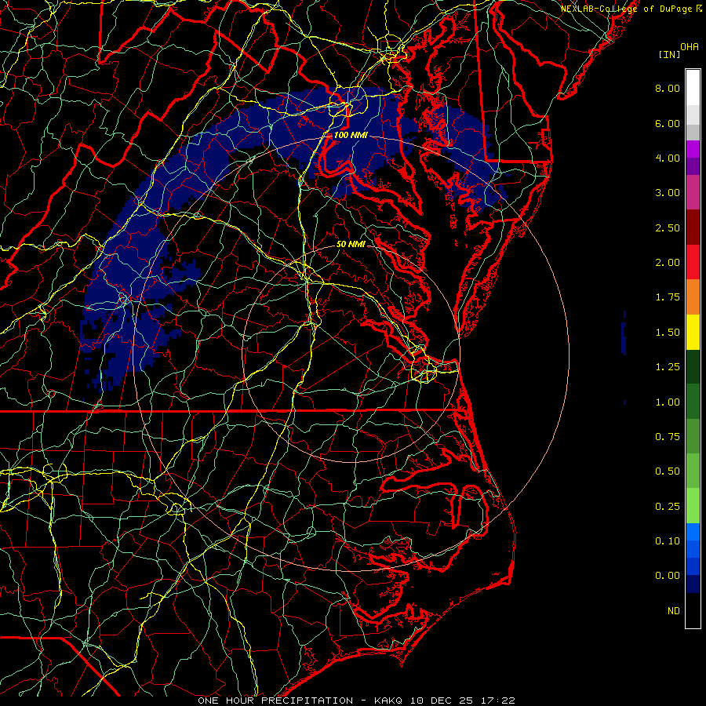The width and height of the screenshot is (706, 706).
Task: Pick the light blue 0.10 swatch
Action: 693,532
